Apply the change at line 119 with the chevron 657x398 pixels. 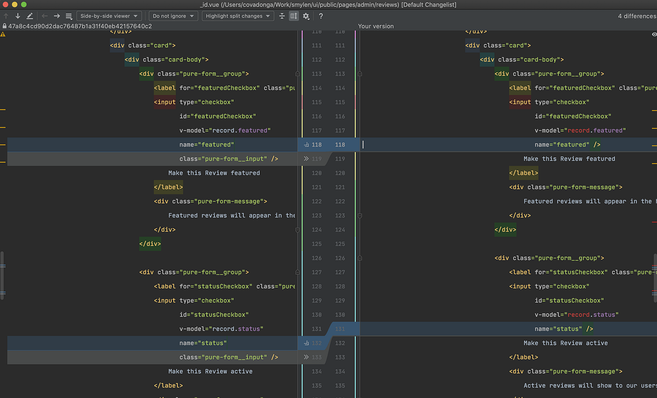(x=307, y=159)
